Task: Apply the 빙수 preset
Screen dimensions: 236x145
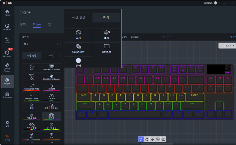Action: (32, 136)
